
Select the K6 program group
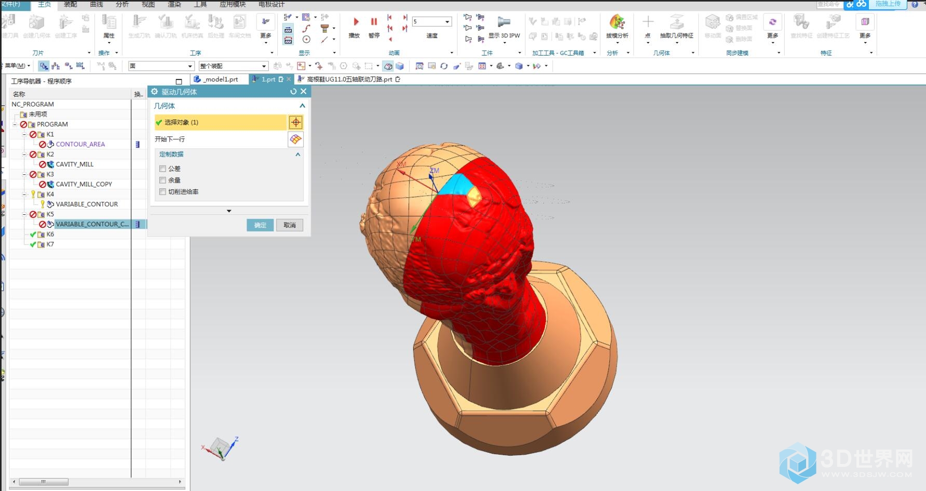click(50, 235)
